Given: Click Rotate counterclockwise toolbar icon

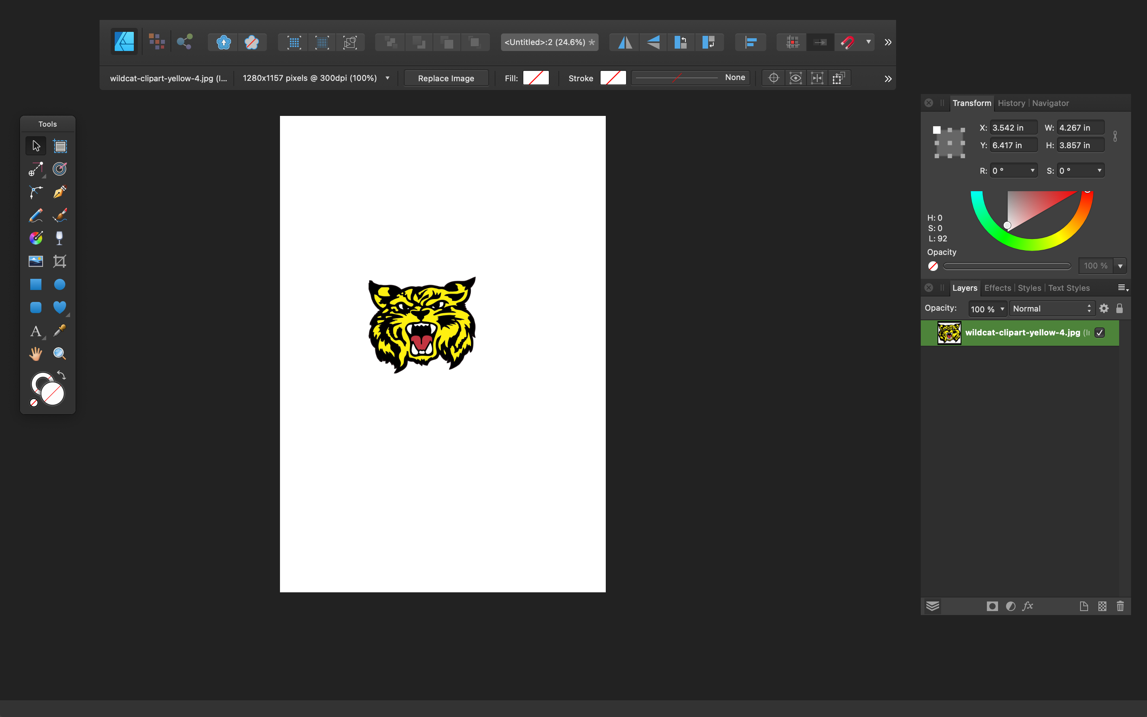Looking at the screenshot, I should point(681,42).
